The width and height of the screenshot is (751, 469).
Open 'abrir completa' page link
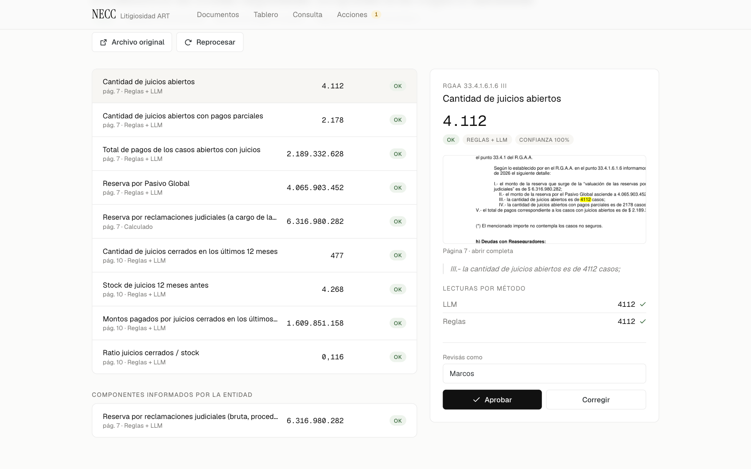[492, 251]
